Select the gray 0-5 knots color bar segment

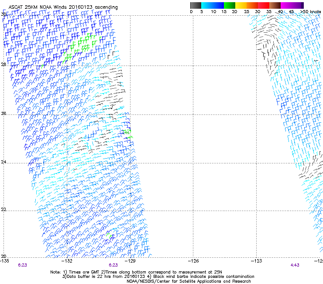(x=196, y=5)
